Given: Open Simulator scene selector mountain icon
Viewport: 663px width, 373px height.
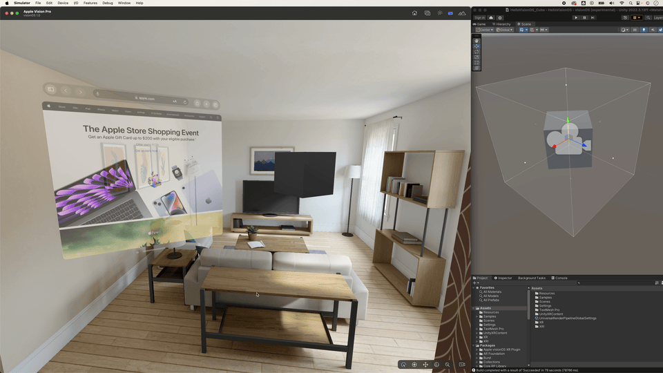Looking at the screenshot, I should click(x=462, y=13).
